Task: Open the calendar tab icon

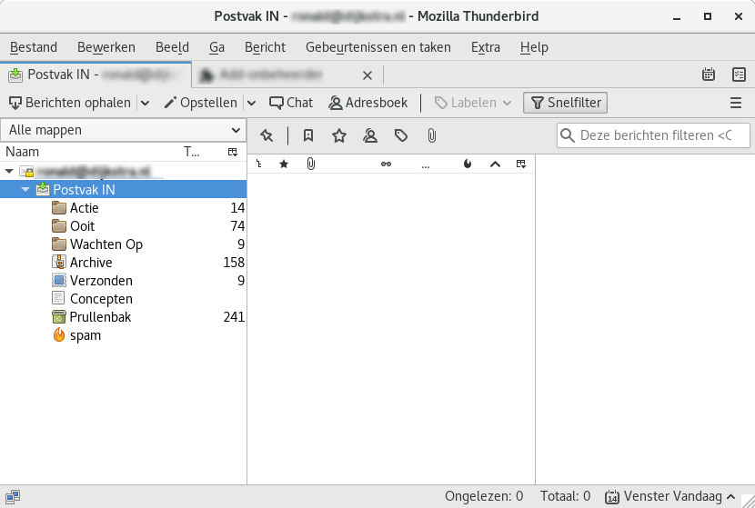Action: click(709, 75)
